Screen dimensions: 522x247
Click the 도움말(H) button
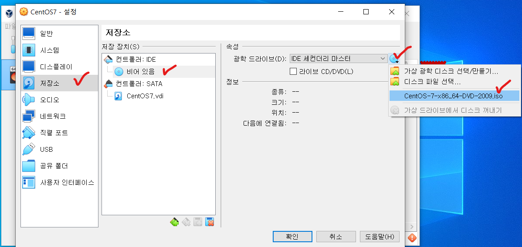[380, 237]
